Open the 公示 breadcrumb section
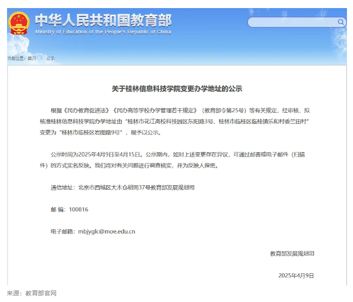353x302 pixels. click(x=50, y=58)
